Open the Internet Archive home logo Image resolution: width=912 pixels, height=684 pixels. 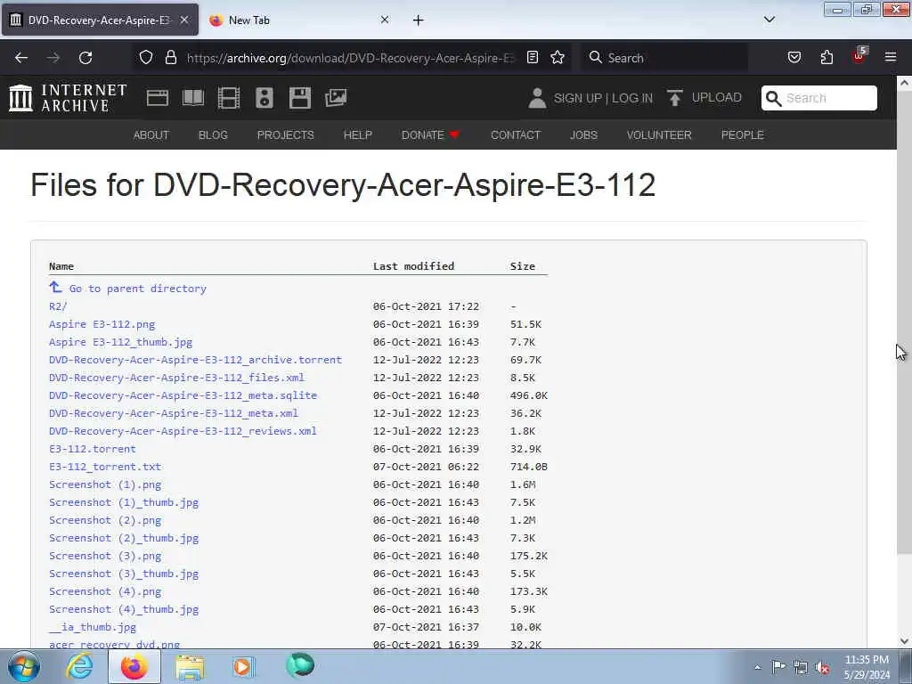(68, 98)
